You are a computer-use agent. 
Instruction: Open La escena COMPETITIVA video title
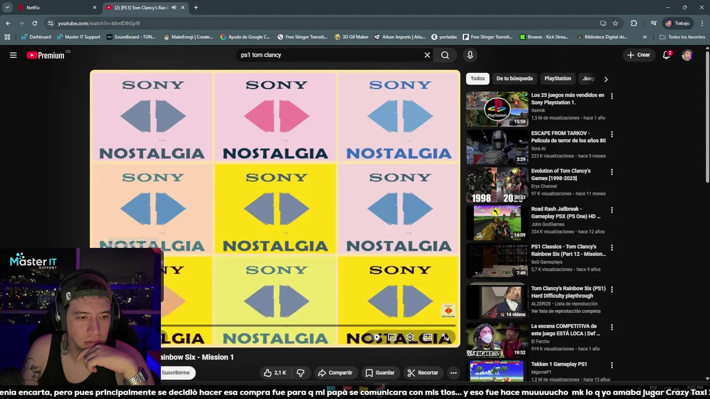(565, 330)
